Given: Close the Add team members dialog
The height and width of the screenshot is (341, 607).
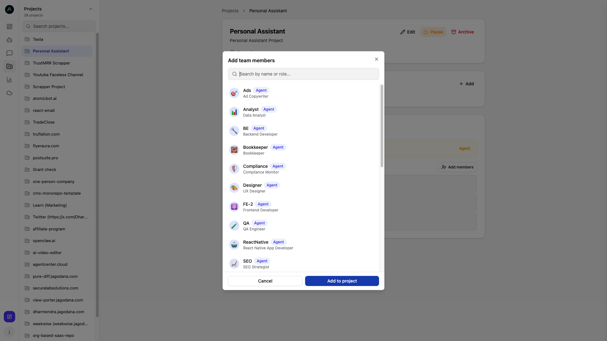Looking at the screenshot, I should coord(376,59).
